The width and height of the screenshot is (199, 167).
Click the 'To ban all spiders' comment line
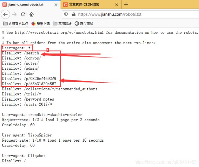click(79, 43)
